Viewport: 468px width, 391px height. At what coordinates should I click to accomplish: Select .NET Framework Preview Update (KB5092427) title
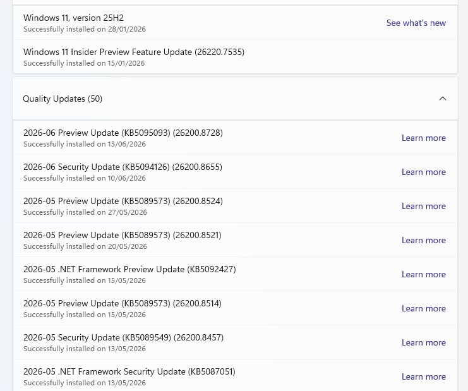coord(129,269)
